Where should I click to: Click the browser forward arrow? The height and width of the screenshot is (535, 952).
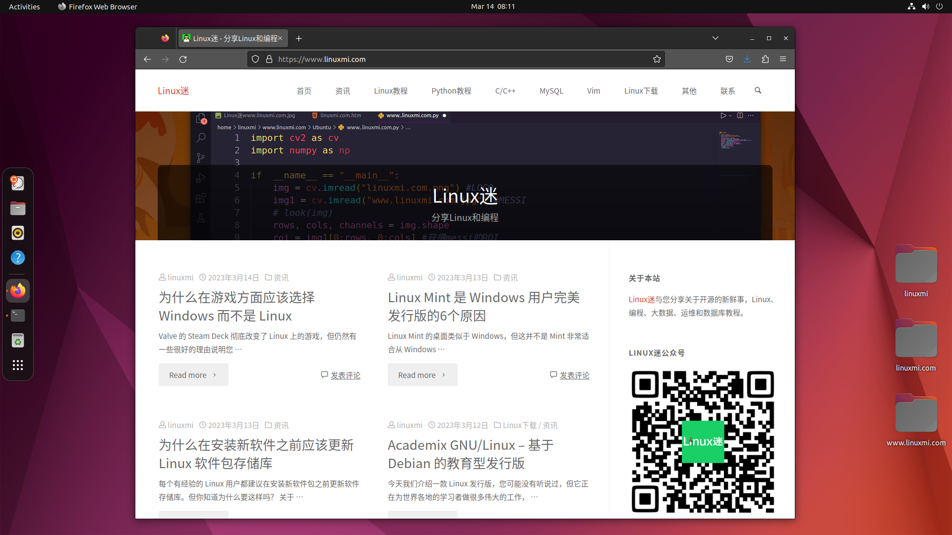(x=165, y=59)
